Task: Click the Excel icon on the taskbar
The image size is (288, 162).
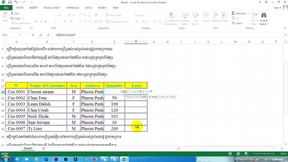Action: (x=124, y=159)
